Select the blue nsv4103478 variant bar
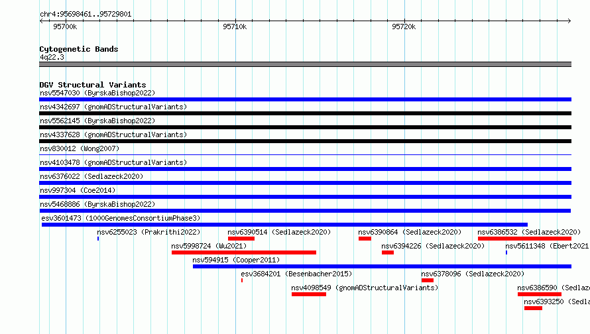This screenshot has width=590, height=334. [305, 169]
